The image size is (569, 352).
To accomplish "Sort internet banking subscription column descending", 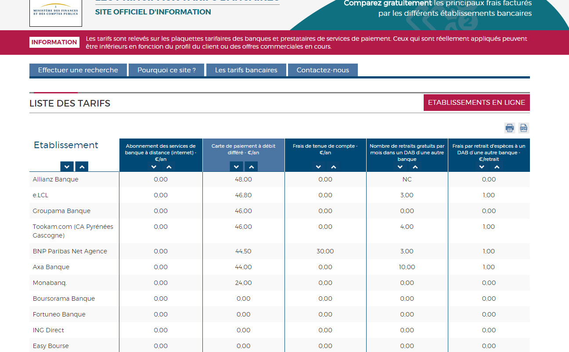I will [154, 167].
